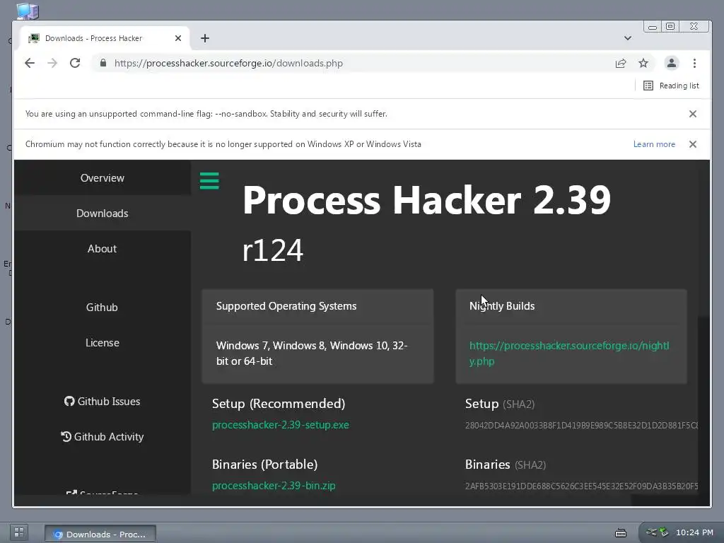Click the network tray icon

pos(651,532)
